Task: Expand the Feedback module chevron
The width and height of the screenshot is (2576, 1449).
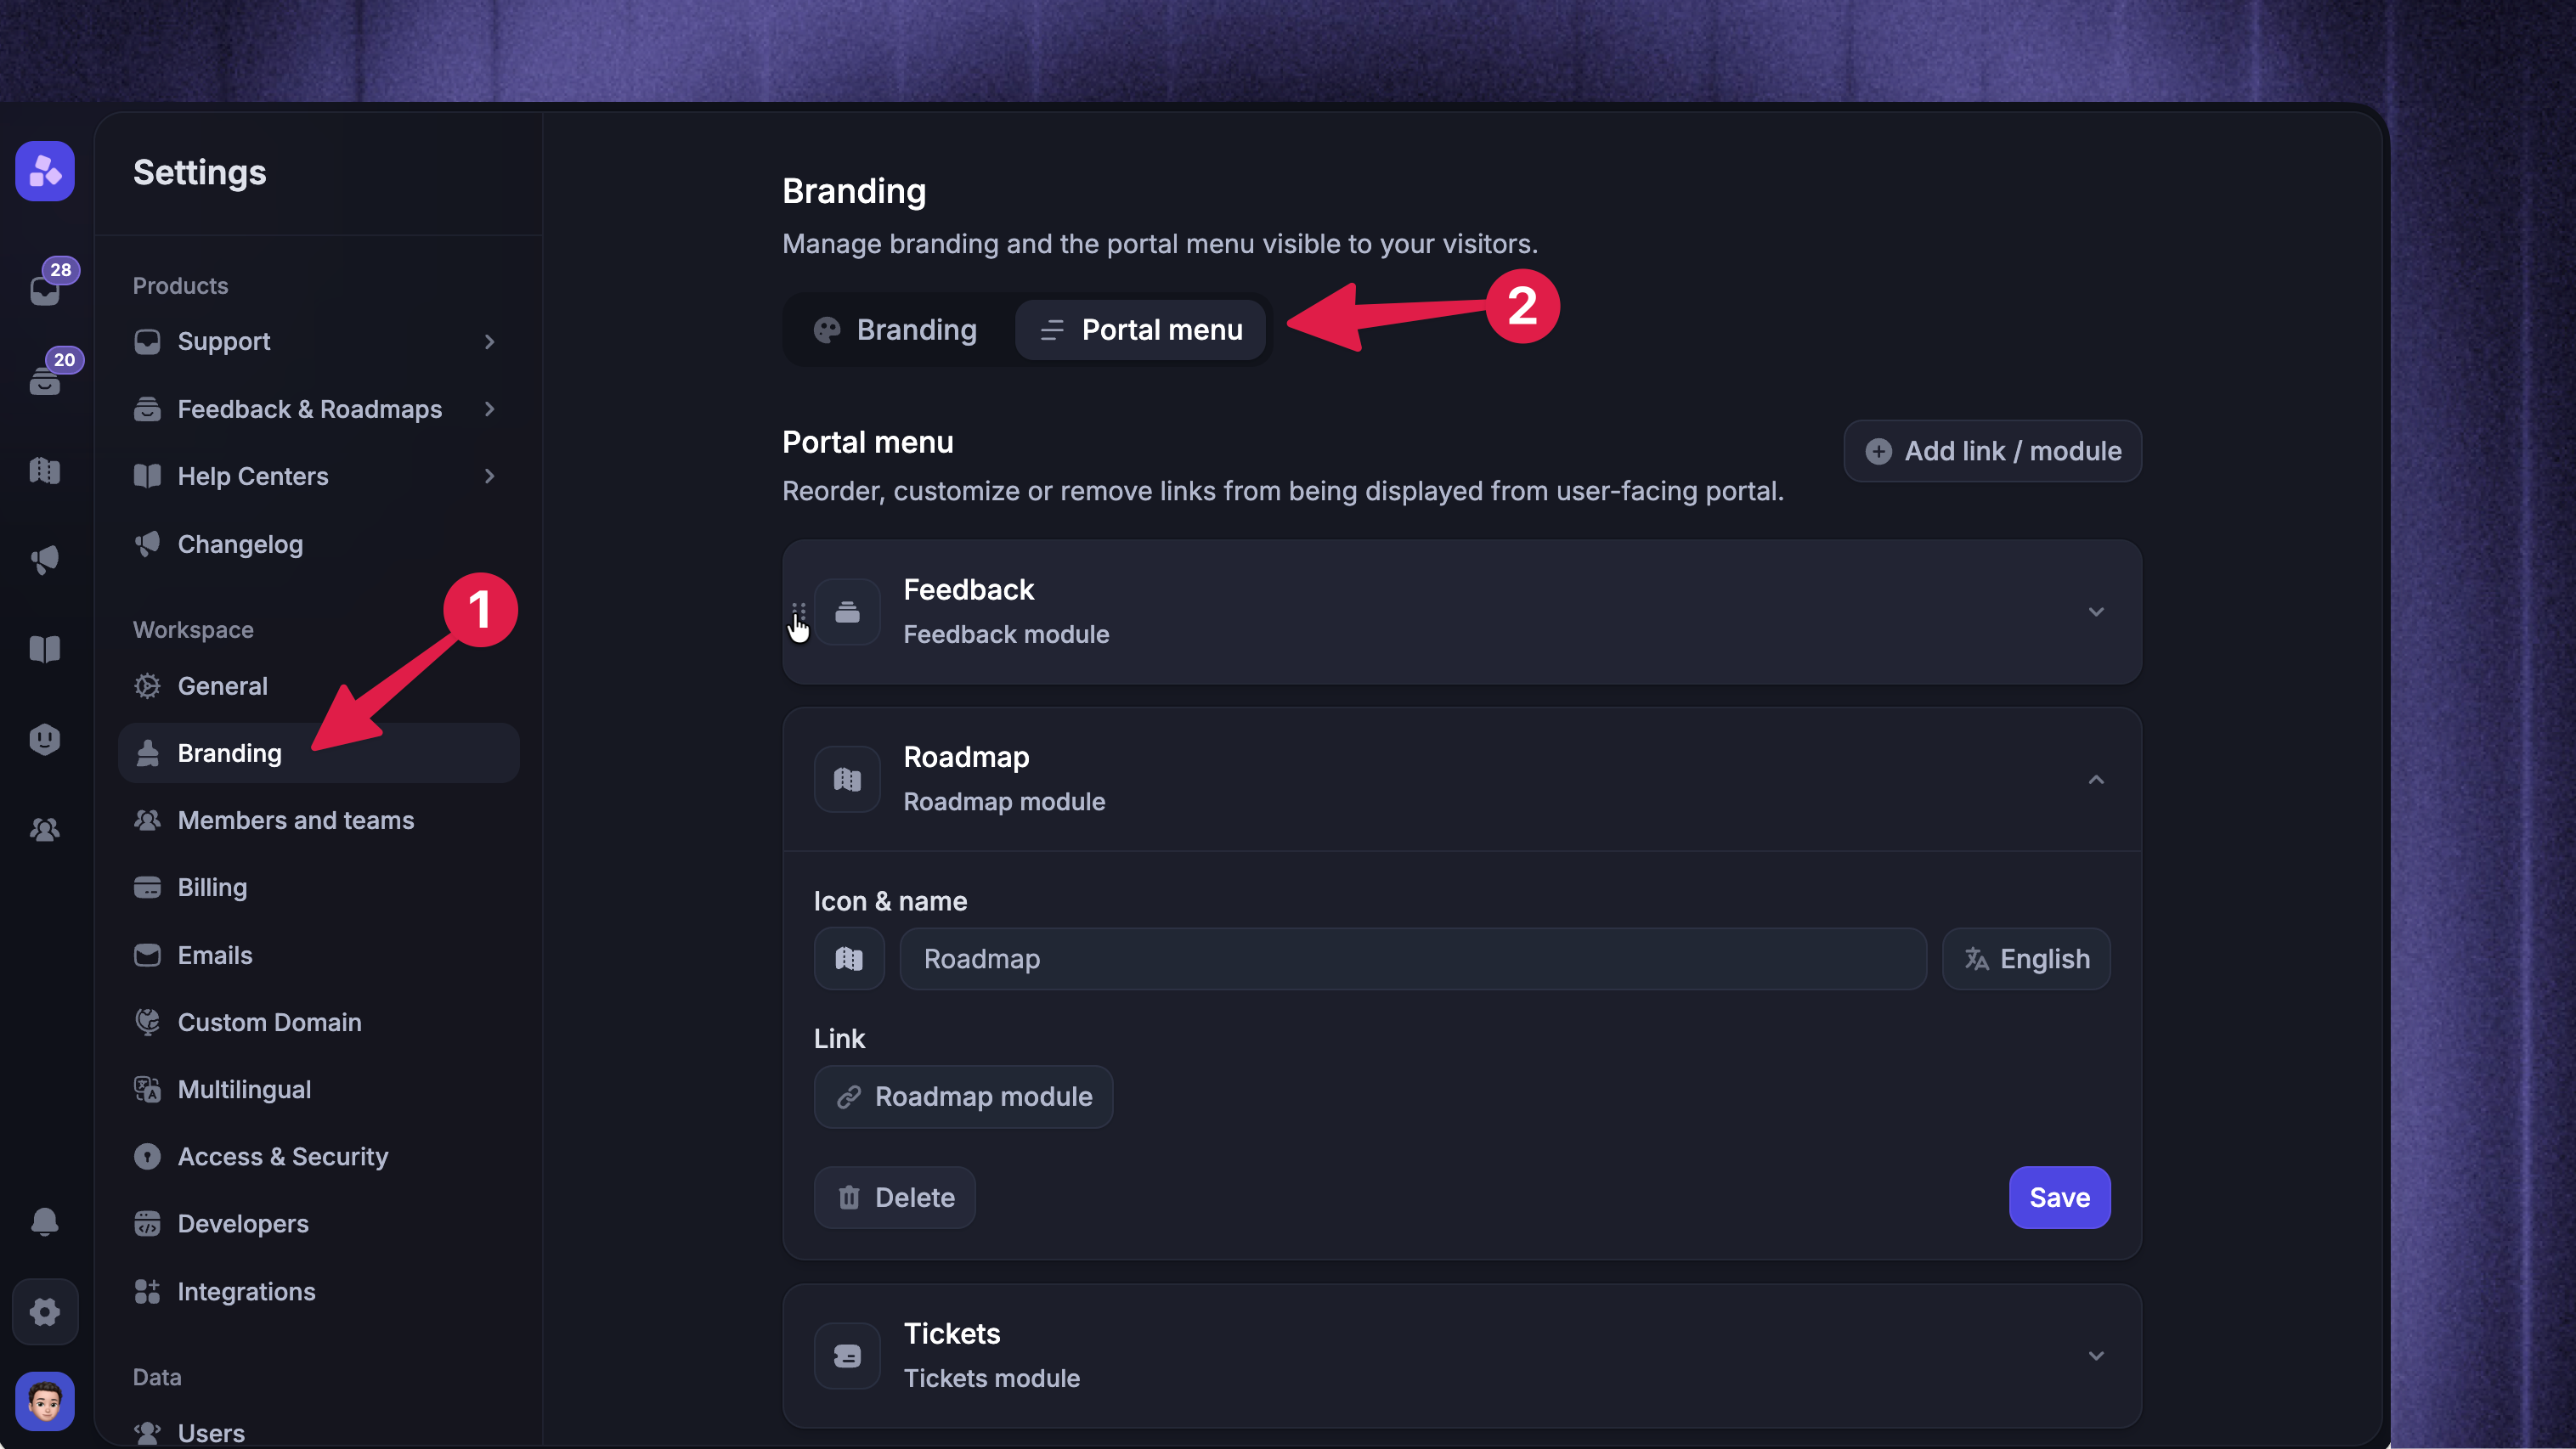Action: coord(2096,611)
